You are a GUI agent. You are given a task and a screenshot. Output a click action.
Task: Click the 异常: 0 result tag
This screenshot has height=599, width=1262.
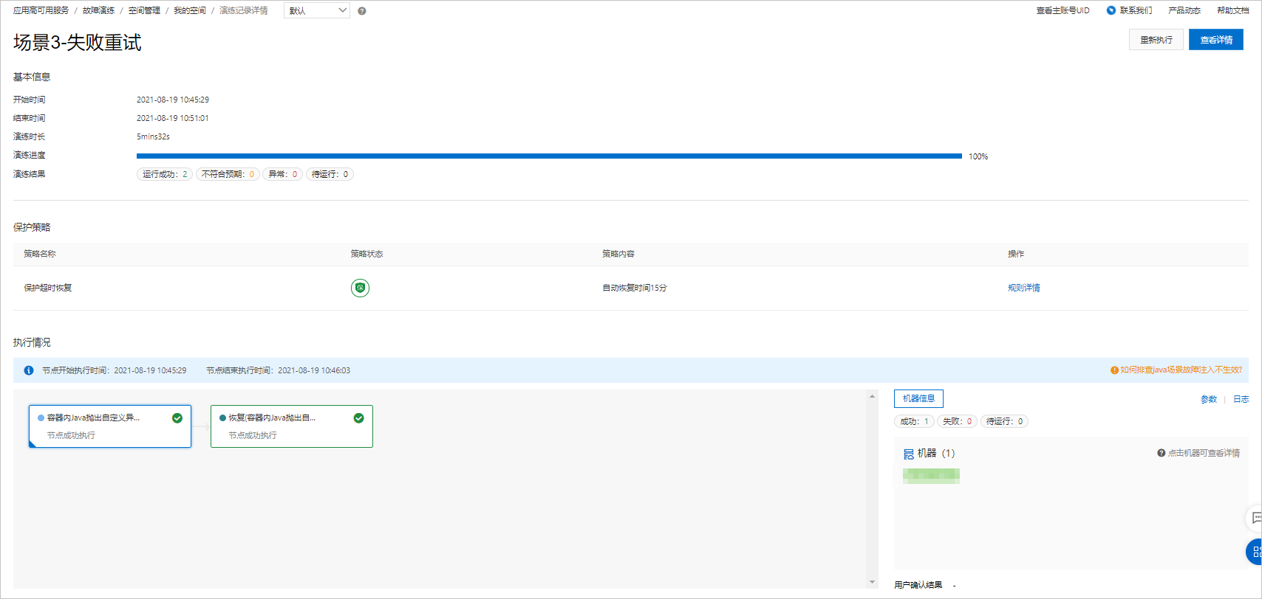(x=282, y=174)
